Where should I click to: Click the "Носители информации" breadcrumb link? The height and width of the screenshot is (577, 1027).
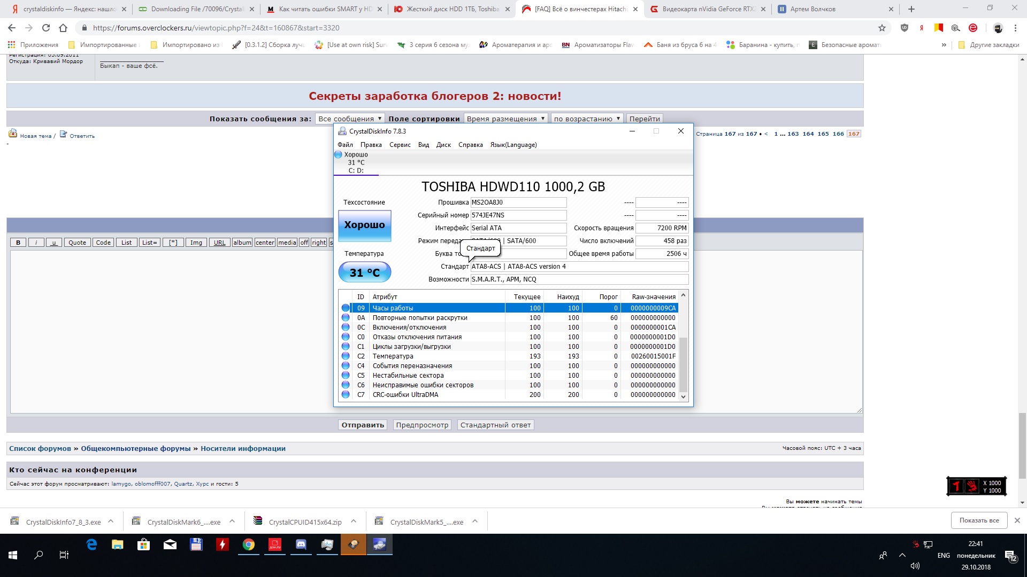[243, 449]
